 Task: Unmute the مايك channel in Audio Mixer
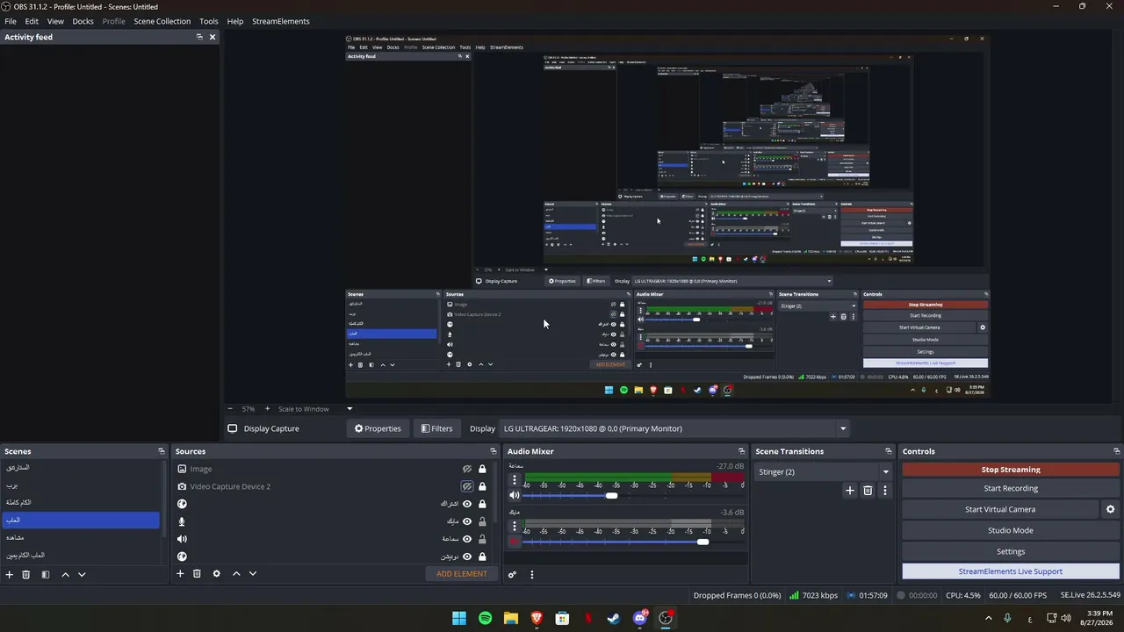coord(515,542)
